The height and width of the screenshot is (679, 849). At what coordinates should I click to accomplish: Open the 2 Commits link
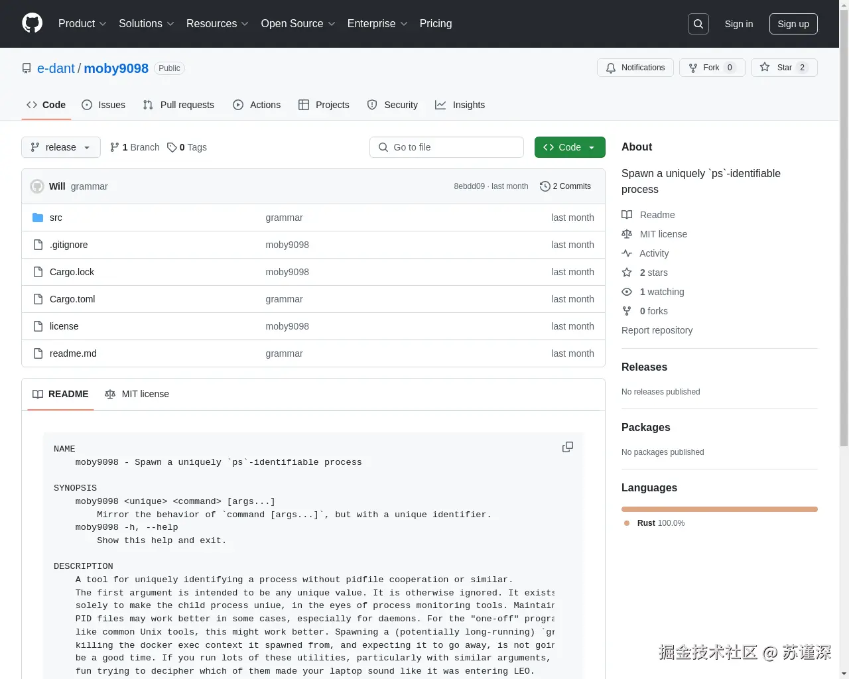tap(566, 186)
